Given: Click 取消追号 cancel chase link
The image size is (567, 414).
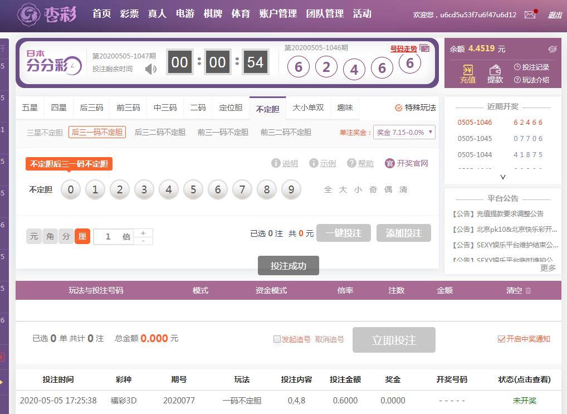Looking at the screenshot, I should coord(329,339).
